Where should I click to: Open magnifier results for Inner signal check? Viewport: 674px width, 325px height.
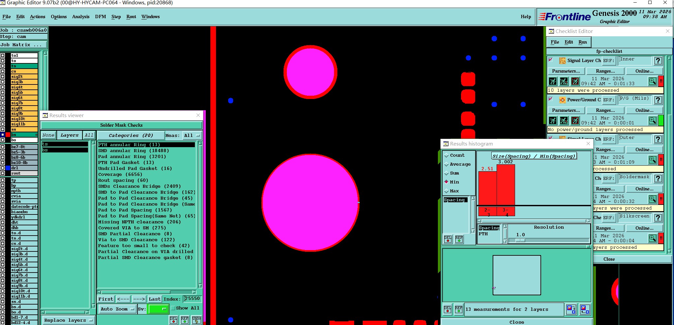[x=653, y=81]
